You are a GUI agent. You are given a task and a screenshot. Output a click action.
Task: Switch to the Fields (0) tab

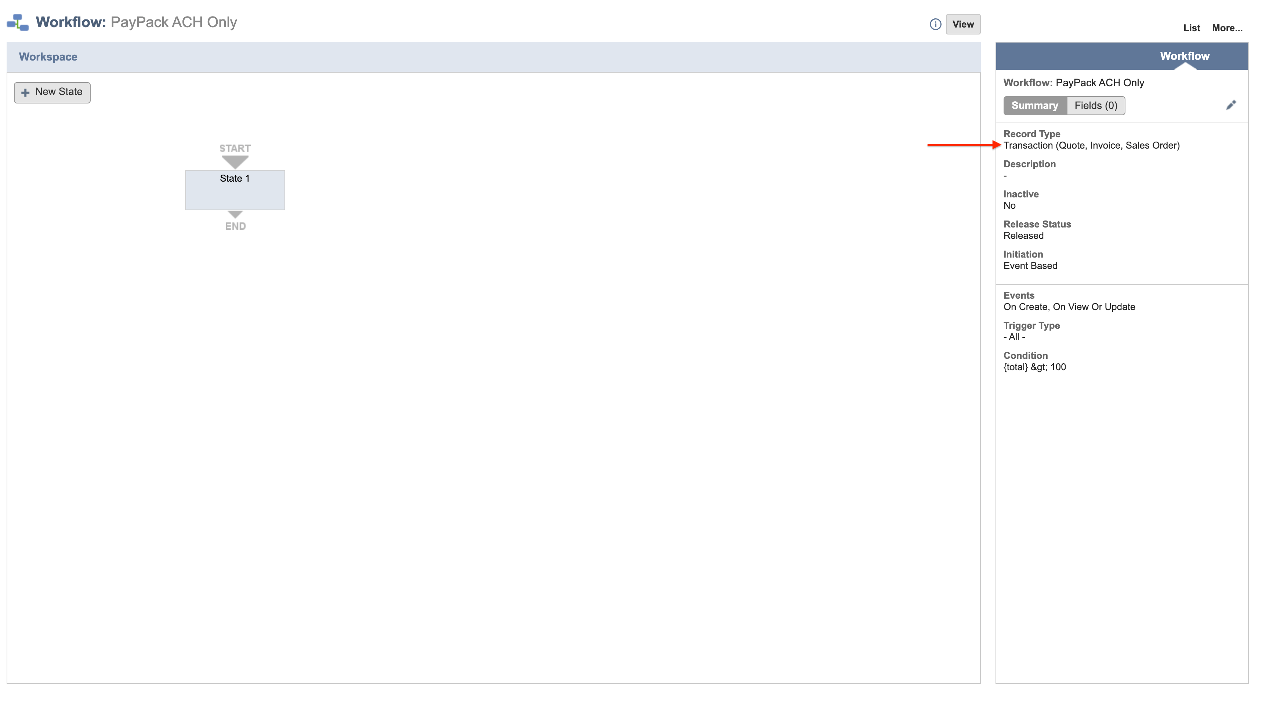click(1095, 105)
